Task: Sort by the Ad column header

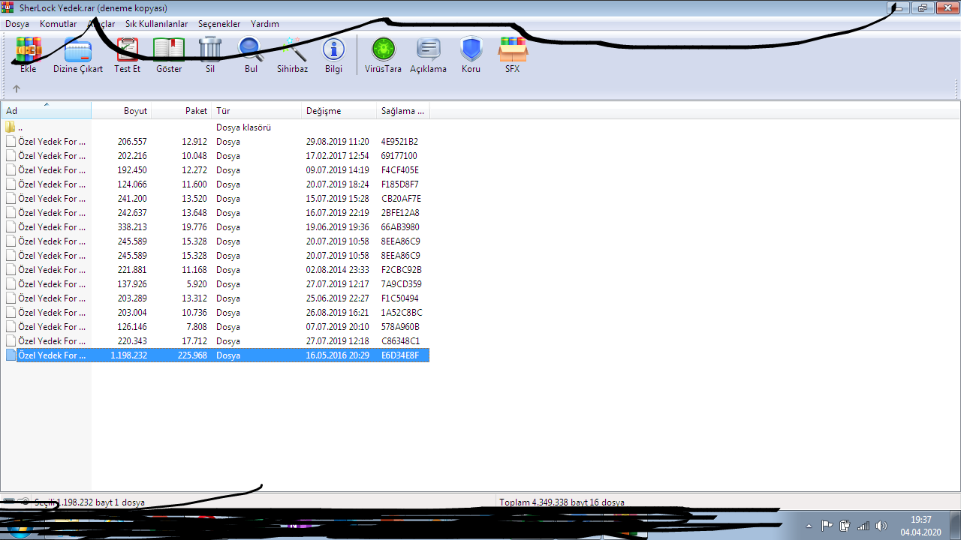Action: pos(46,110)
